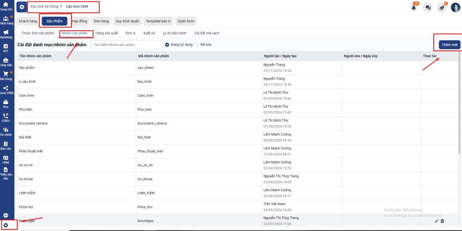The image size is (462, 231).
Task: Open the "Hãng sản xuất" sub-tab
Action: point(107,33)
